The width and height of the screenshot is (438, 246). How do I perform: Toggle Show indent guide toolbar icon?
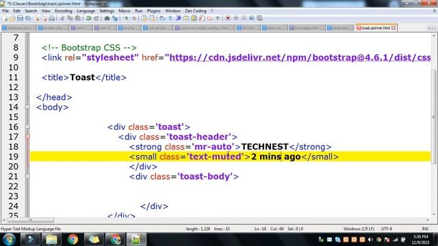click(x=179, y=18)
